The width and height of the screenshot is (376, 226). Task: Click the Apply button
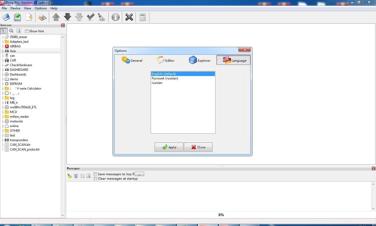(169, 147)
